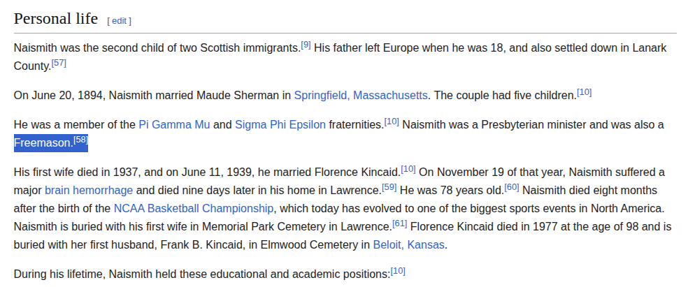Follow the Beloit, Kansas link

click(409, 245)
